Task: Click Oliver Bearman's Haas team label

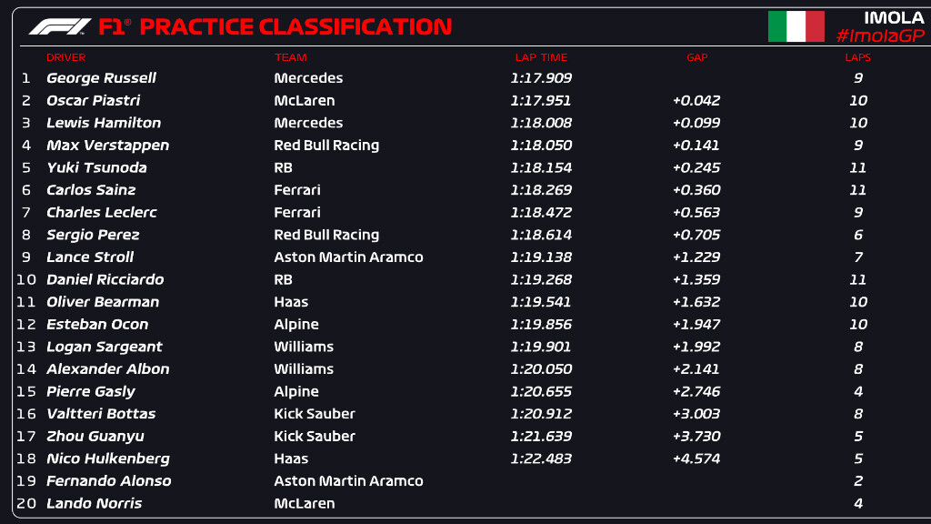Action: (x=291, y=302)
